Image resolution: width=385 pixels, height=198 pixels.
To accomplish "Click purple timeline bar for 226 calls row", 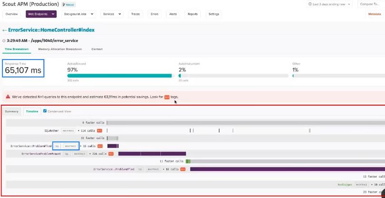I will tap(152, 154).
